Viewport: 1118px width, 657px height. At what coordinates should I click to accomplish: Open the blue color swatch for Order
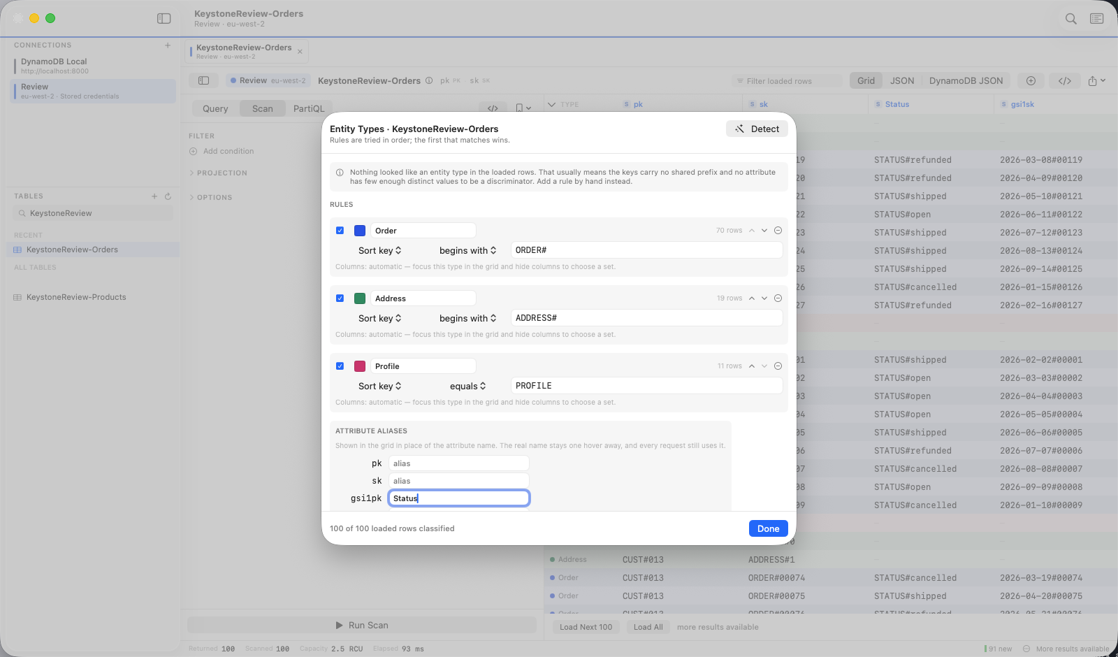(360, 231)
